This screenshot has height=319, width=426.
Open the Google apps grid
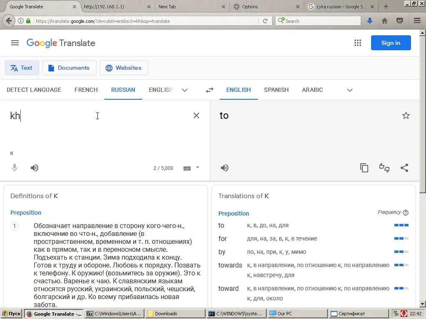point(357,43)
